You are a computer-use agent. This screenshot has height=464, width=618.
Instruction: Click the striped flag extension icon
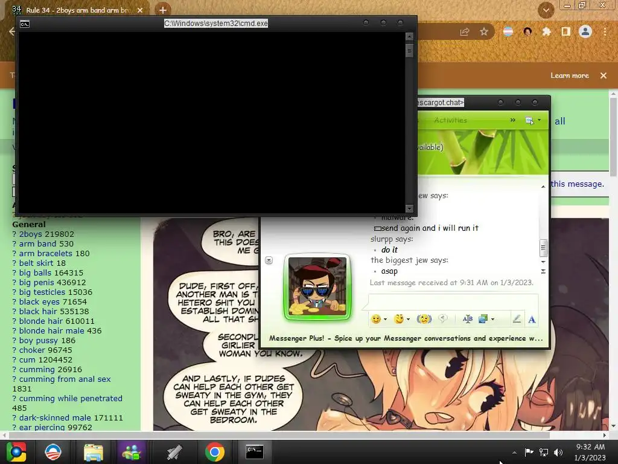(x=508, y=32)
